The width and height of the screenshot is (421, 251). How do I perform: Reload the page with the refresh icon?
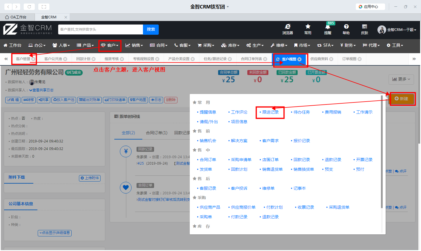tap(29, 6)
